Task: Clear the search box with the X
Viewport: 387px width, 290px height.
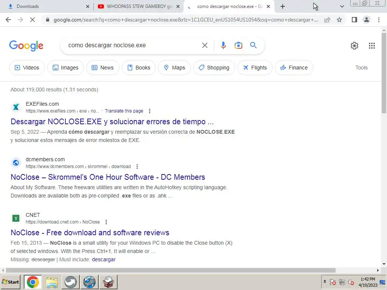Action: pos(204,45)
